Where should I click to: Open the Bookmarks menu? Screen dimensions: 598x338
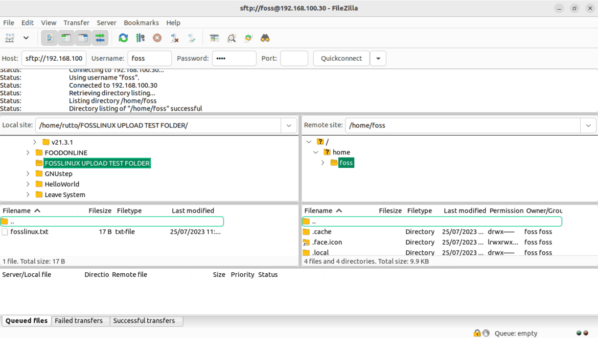pos(141,23)
